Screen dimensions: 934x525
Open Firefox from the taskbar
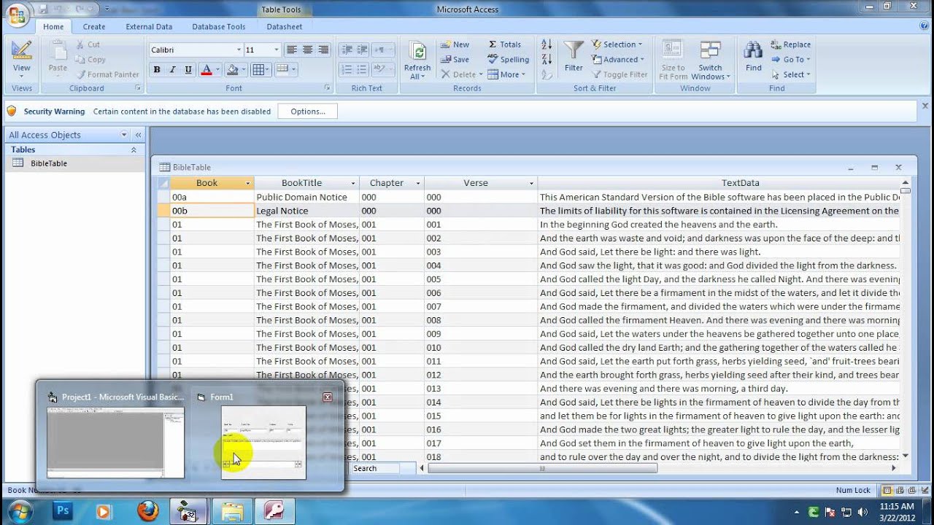point(148,511)
